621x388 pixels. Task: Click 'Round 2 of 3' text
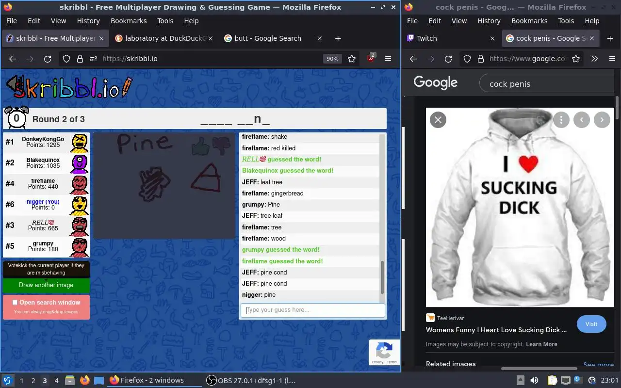tap(58, 119)
